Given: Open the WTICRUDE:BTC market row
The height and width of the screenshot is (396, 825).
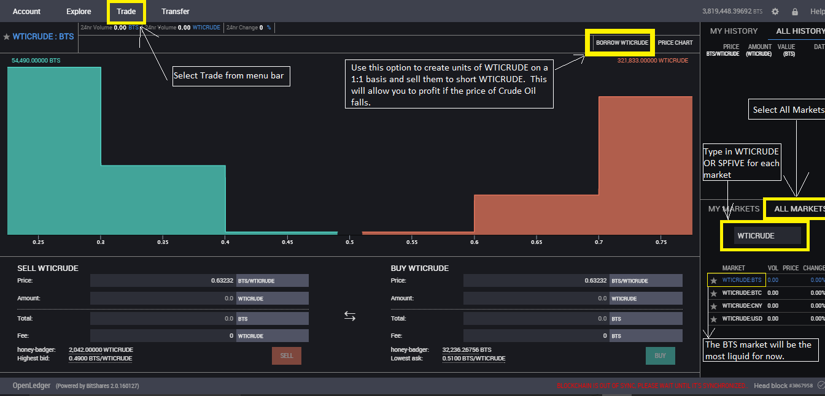Looking at the screenshot, I should (766, 293).
